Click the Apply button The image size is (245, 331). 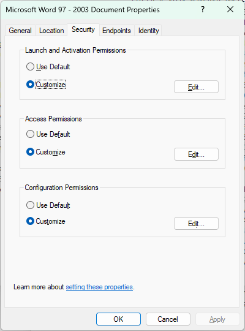pos(217,319)
